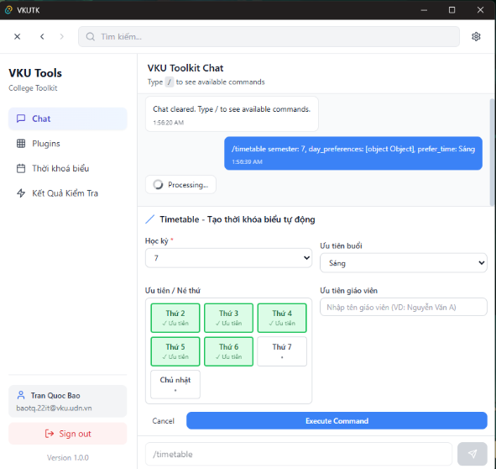
Task: Click the slash icon beside Timetable heading
Action: (149, 219)
